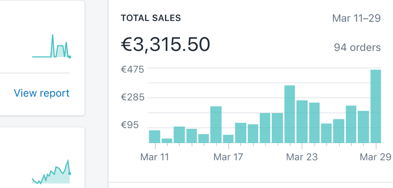Click the Mar 23 sales bar

point(302,122)
